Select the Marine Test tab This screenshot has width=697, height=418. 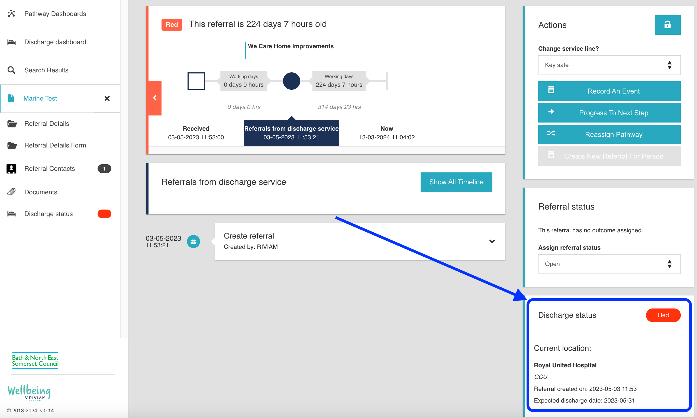40,98
